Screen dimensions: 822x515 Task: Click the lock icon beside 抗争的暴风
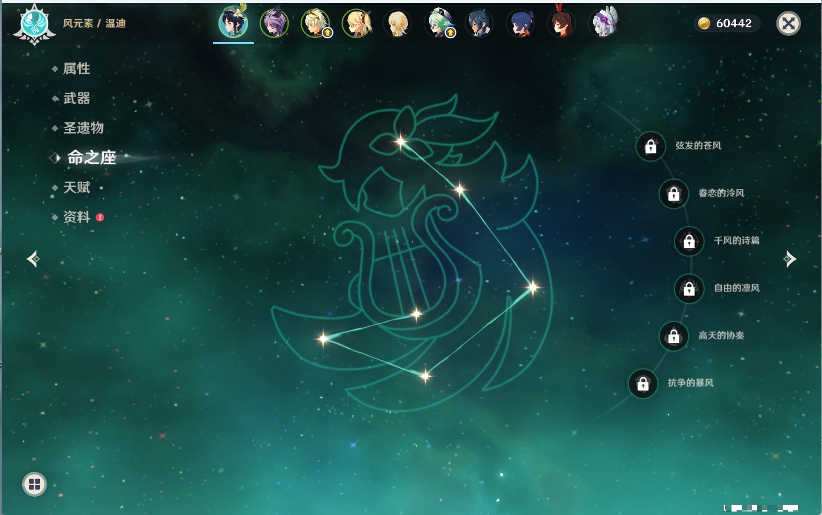pyautogui.click(x=643, y=384)
